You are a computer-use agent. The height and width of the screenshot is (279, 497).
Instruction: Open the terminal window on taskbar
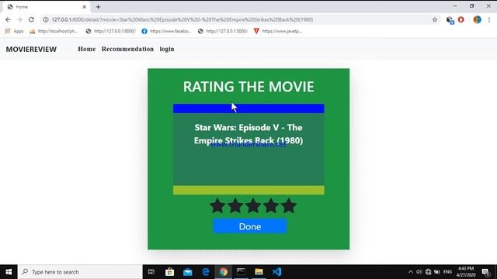pos(241,272)
